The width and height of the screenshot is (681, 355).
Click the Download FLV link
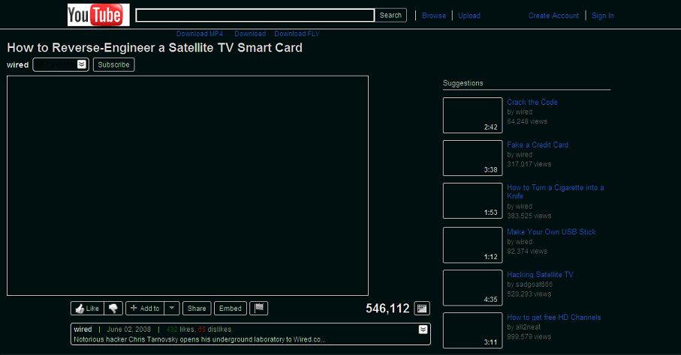coord(297,34)
